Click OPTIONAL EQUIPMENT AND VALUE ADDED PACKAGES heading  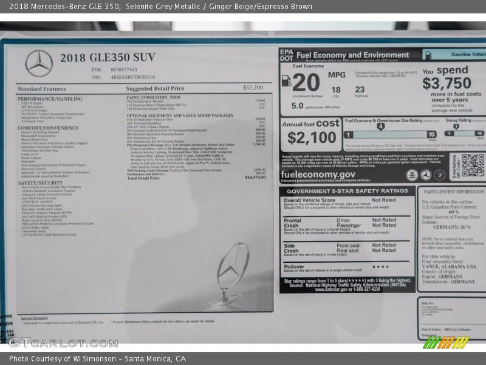pyautogui.click(x=180, y=115)
